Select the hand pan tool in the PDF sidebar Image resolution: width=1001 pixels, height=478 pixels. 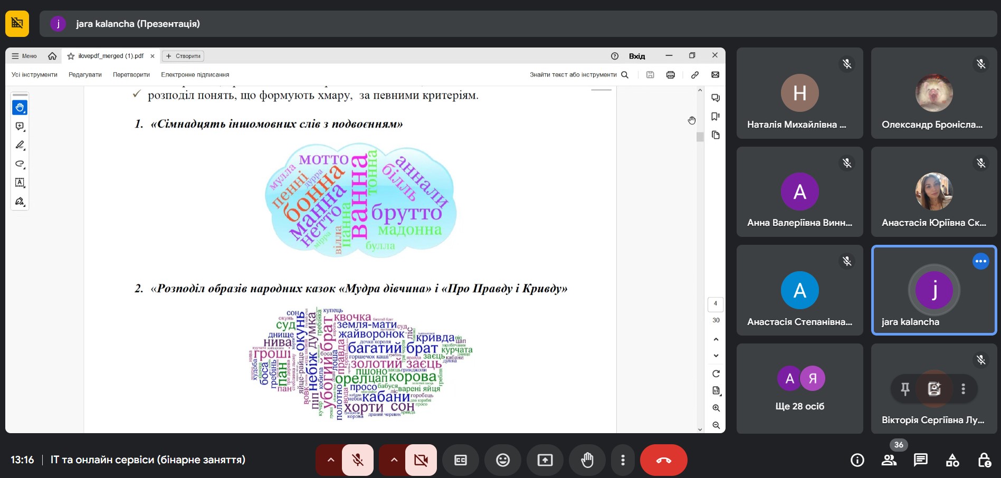coord(20,108)
